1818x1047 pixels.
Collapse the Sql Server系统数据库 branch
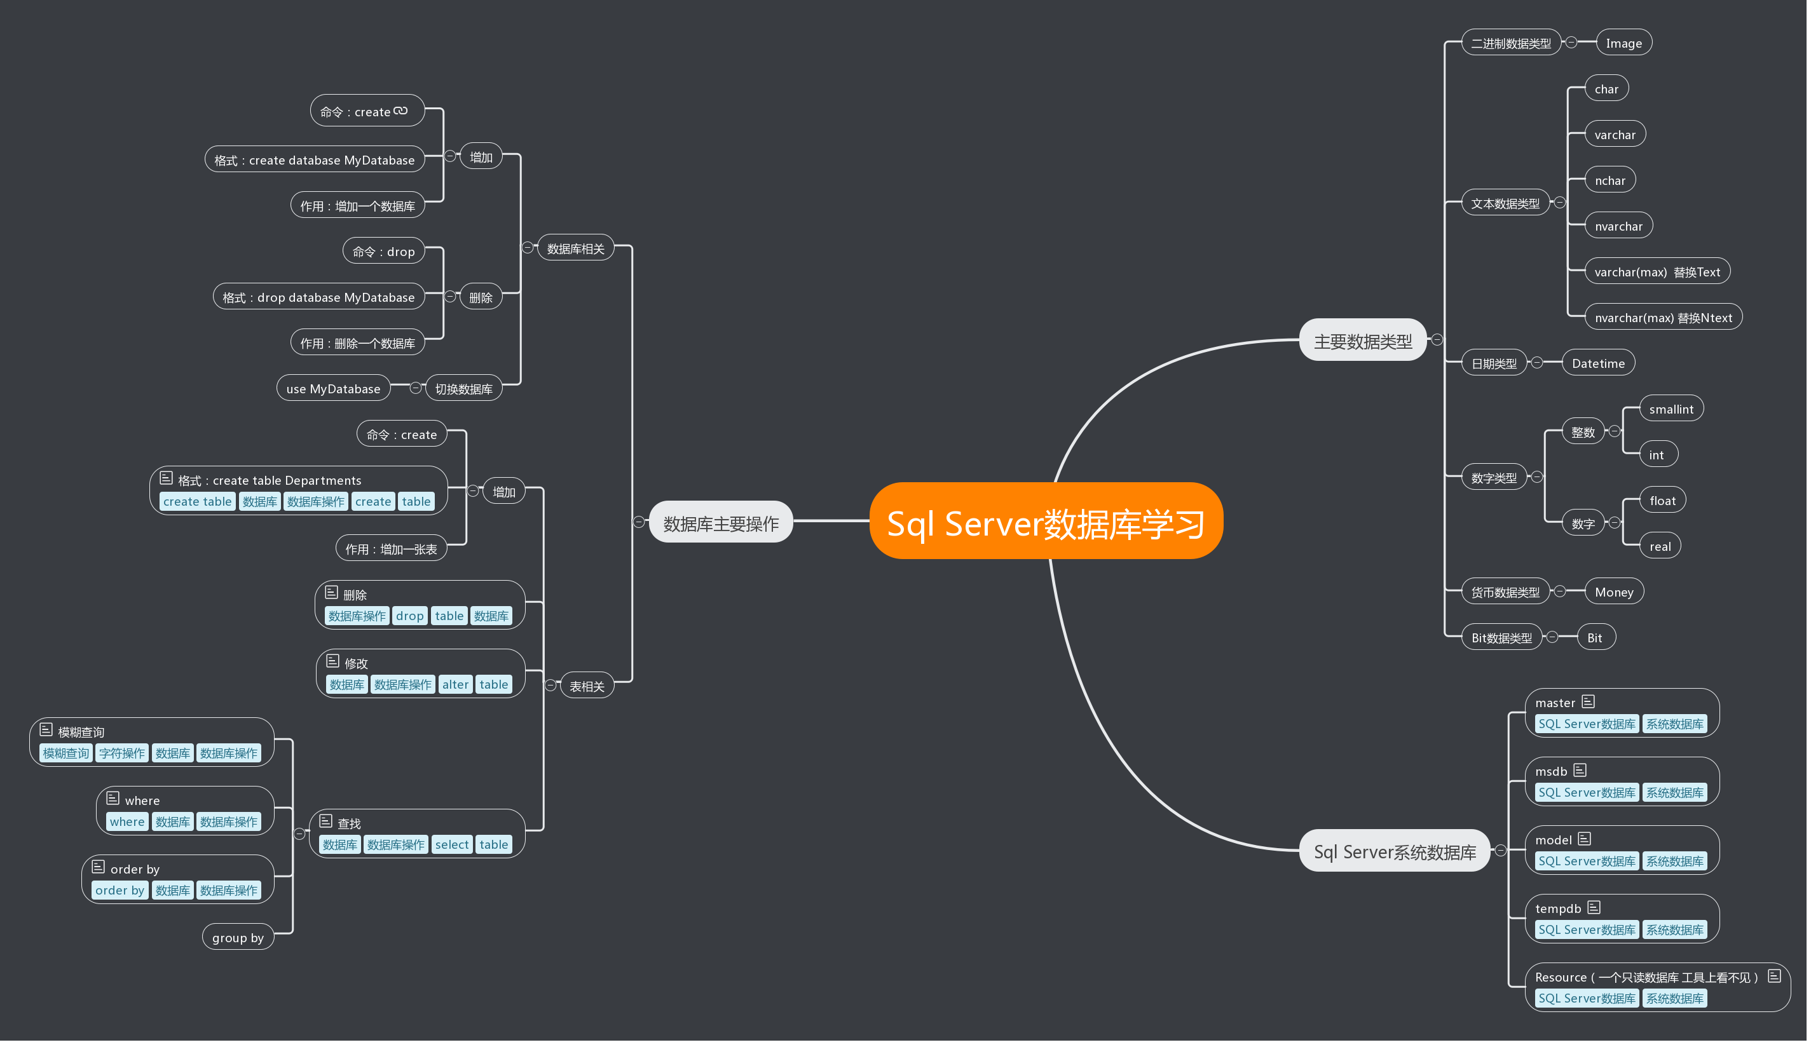(1501, 851)
